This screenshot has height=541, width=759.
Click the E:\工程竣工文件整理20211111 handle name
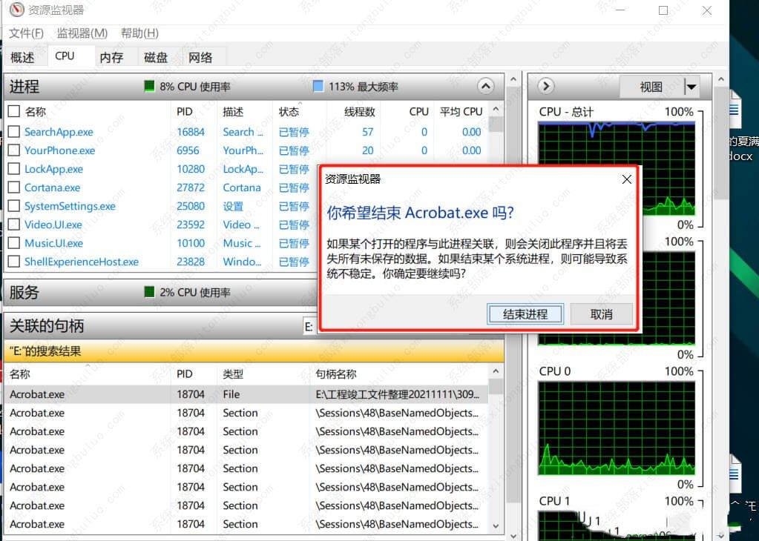pos(397,394)
